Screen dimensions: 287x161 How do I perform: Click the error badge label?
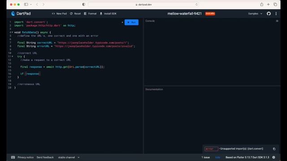tap(211, 149)
